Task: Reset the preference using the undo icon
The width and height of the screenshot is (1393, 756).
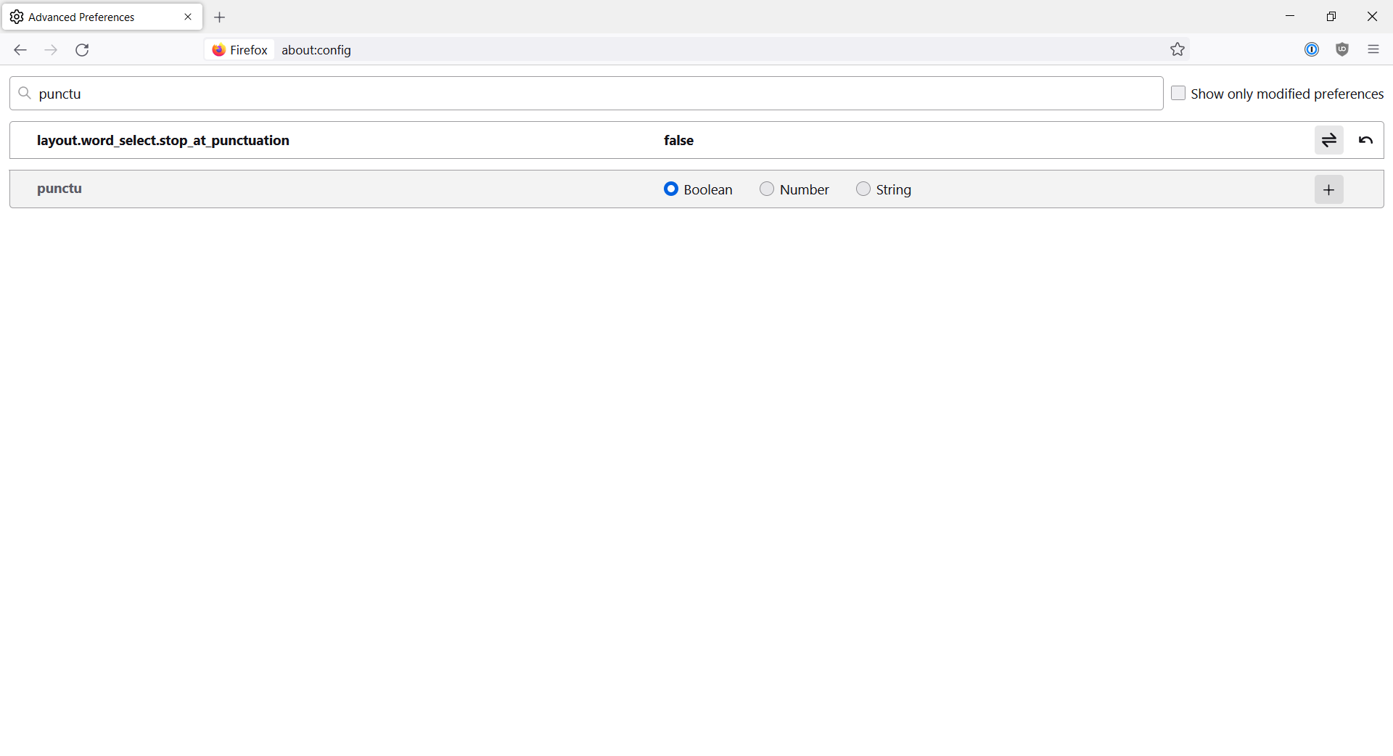Action: [x=1365, y=139]
